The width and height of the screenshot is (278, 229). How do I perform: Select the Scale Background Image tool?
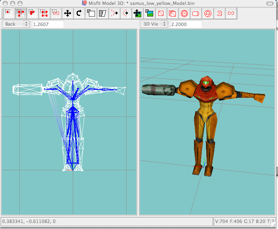tap(149, 13)
